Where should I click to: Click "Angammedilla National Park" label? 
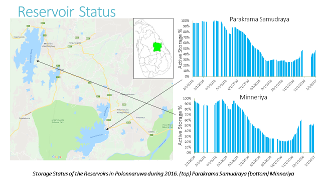click(58, 121)
